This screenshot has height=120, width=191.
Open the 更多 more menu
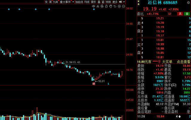115,2
